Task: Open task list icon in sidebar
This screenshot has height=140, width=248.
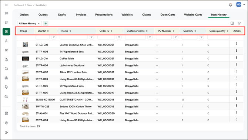Action: coord(6,22)
